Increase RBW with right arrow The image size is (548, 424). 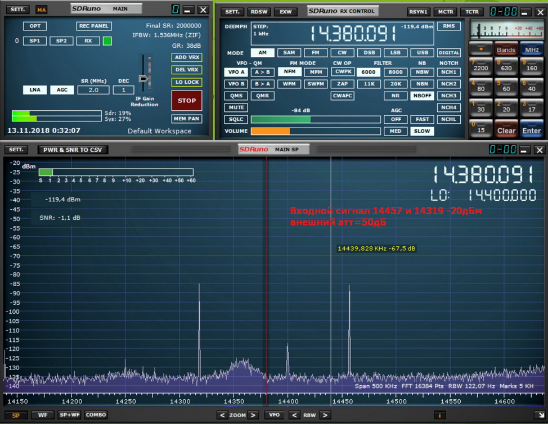325,415
